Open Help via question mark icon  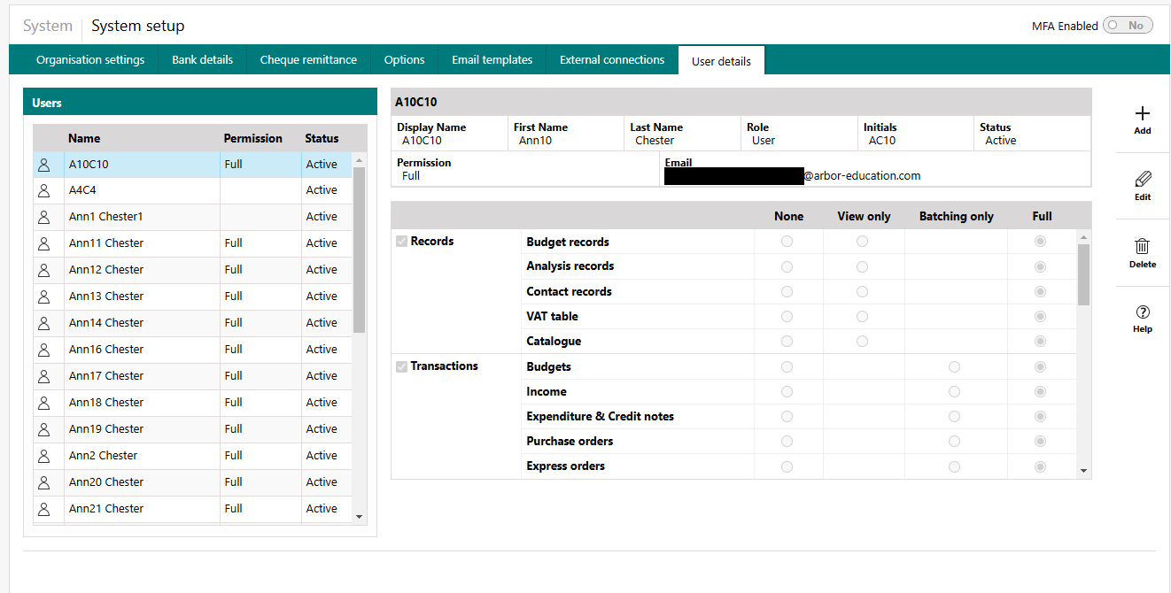1142,312
